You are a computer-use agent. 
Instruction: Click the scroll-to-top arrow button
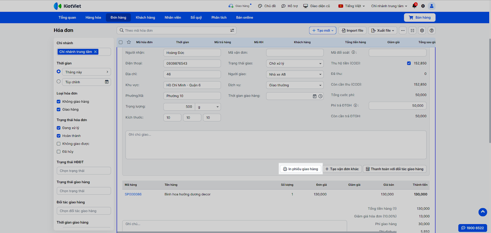tap(483, 212)
